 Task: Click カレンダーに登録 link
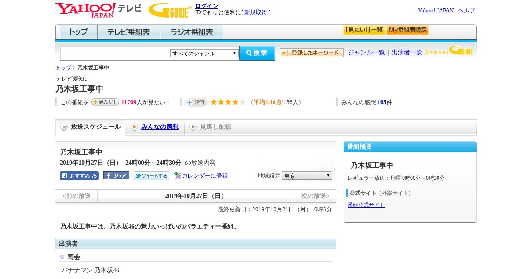(205, 176)
